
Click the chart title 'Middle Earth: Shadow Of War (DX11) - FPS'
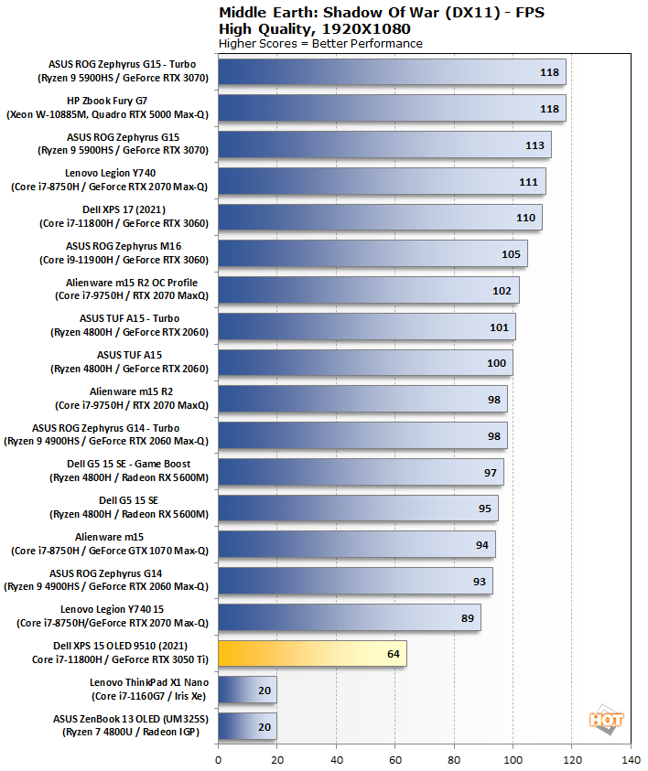pos(382,12)
